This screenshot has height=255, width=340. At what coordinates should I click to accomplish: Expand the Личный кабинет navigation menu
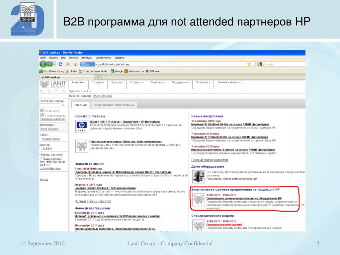(229, 82)
